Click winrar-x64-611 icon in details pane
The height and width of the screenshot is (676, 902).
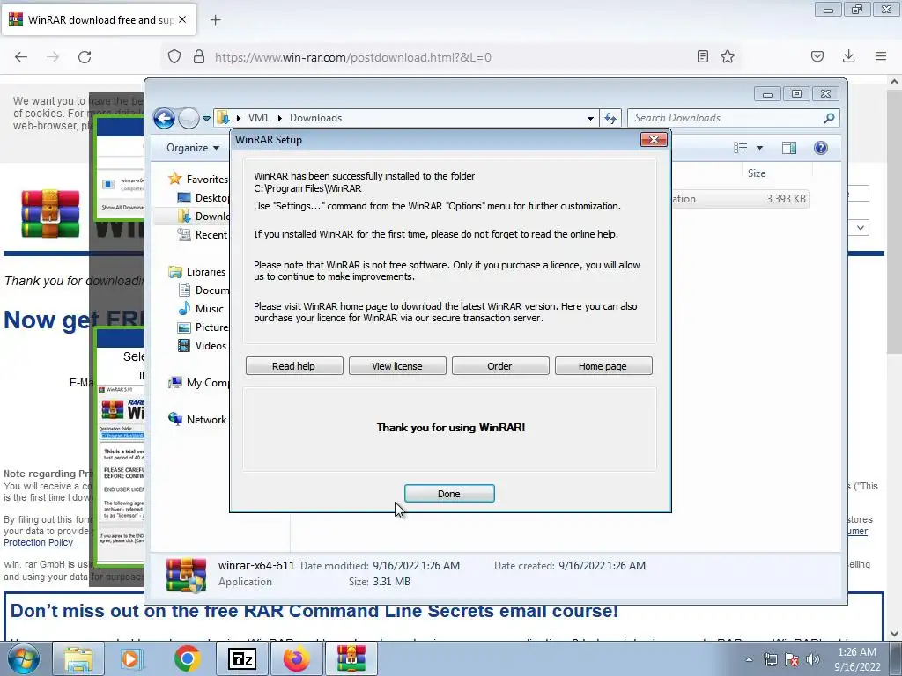click(186, 575)
